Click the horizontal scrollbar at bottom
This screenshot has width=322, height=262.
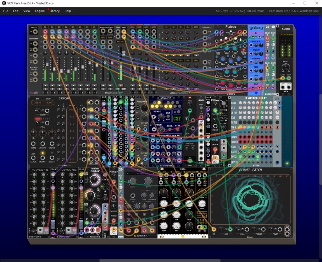160,260
